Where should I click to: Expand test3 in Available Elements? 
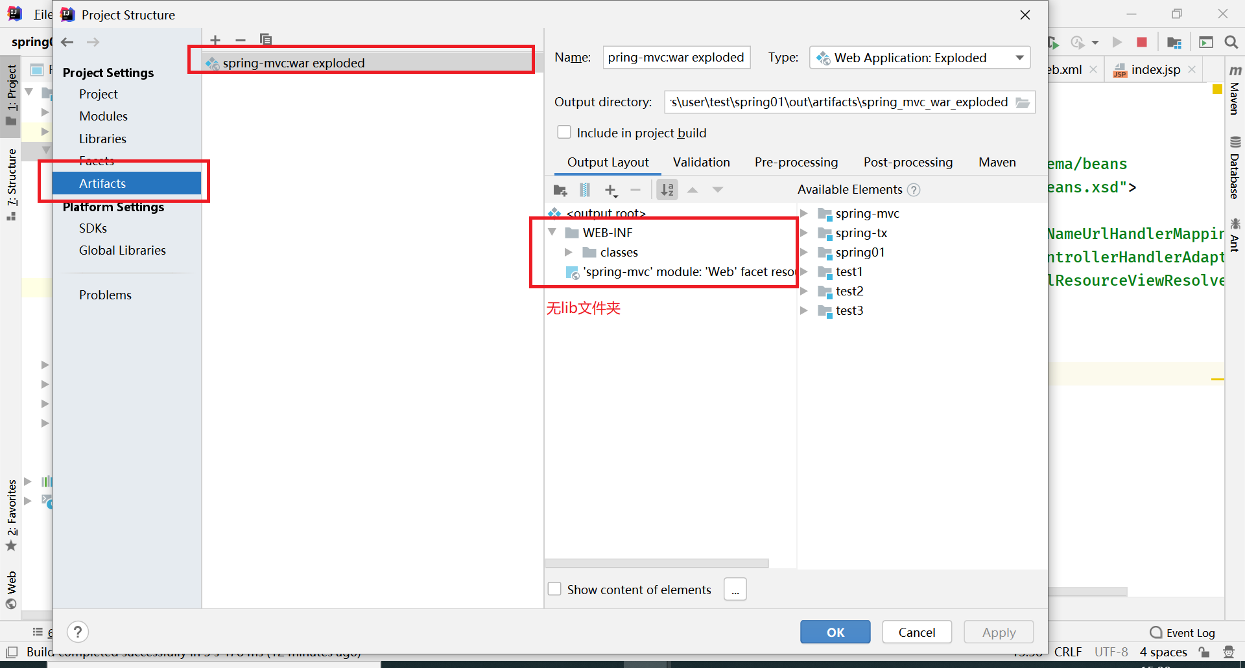tap(804, 310)
